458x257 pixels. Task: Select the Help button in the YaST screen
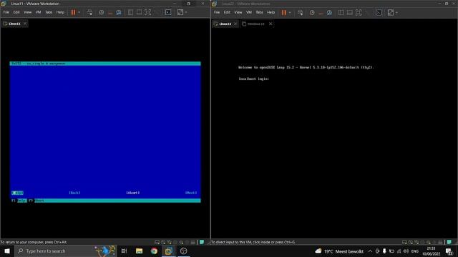pyautogui.click(x=17, y=193)
